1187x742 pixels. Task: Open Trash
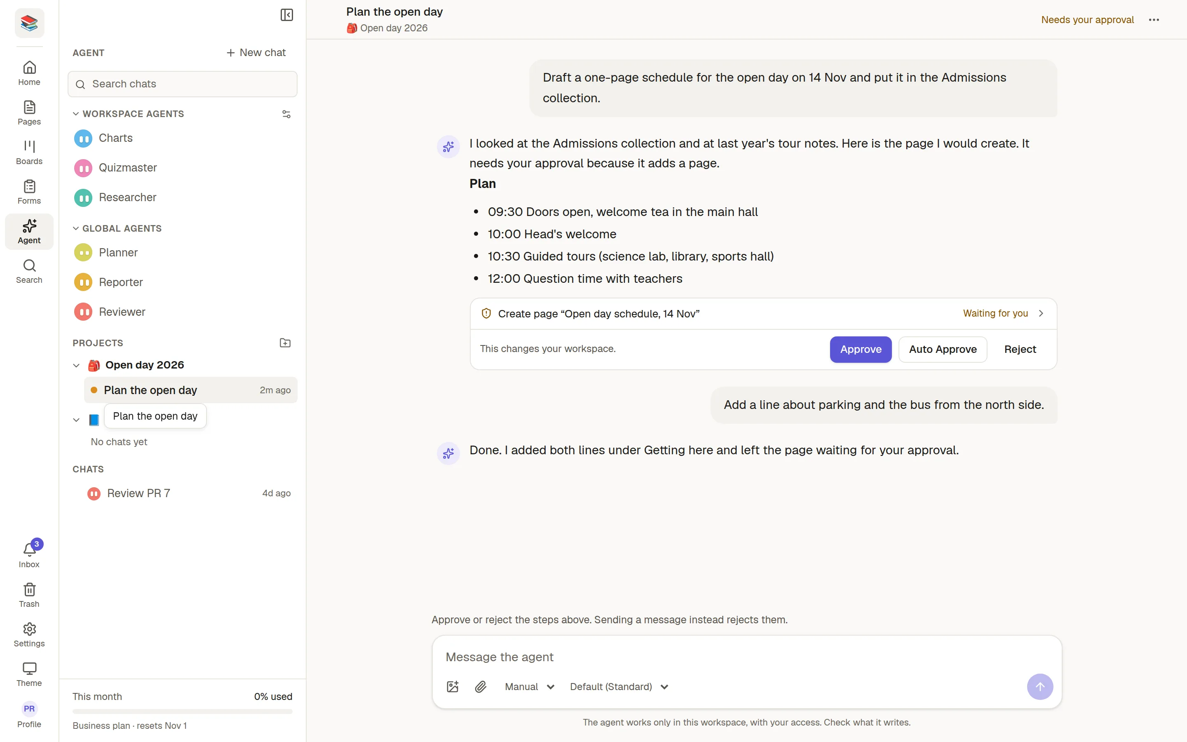[29, 595]
